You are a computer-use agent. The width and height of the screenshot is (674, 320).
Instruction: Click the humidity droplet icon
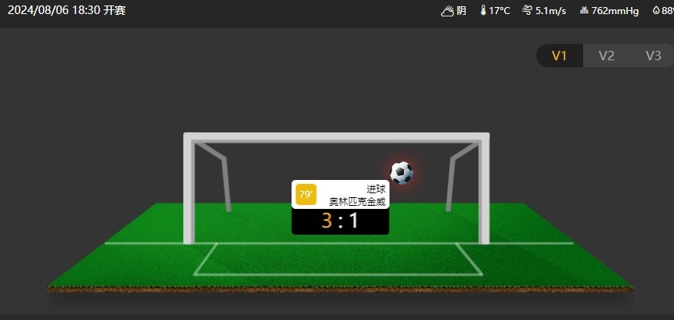click(x=656, y=10)
